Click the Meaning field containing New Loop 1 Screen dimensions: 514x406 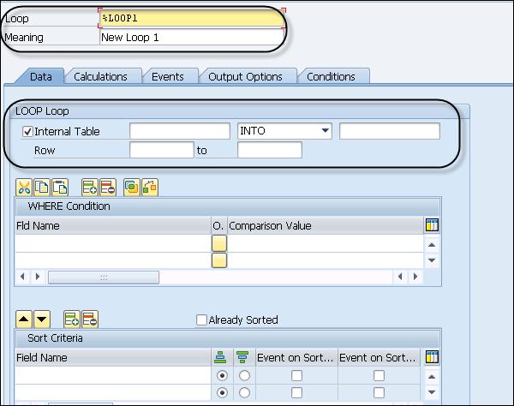[x=188, y=38]
